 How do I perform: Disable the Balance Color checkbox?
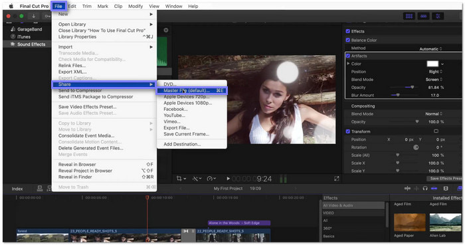(x=348, y=40)
